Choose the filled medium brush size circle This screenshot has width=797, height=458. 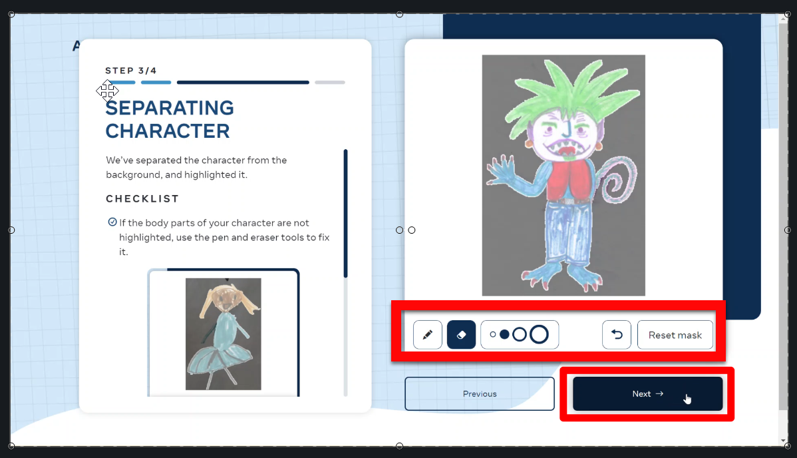pos(504,335)
